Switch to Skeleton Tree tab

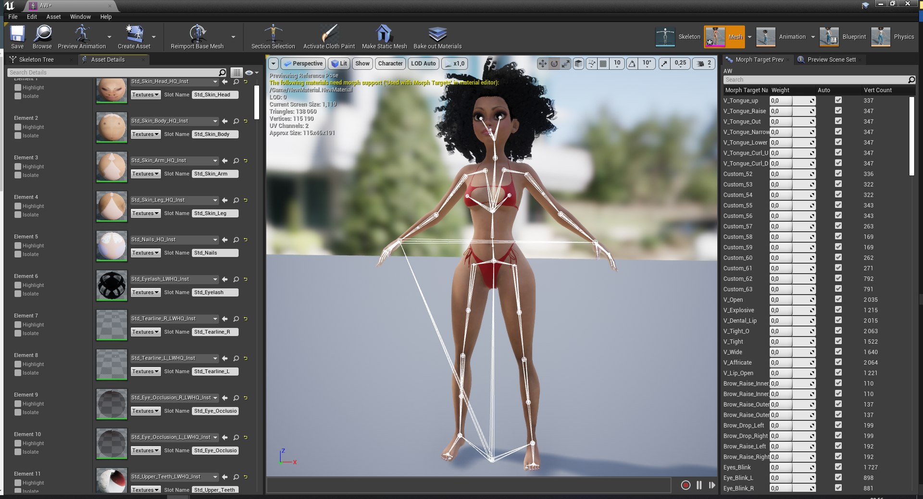[x=37, y=60]
